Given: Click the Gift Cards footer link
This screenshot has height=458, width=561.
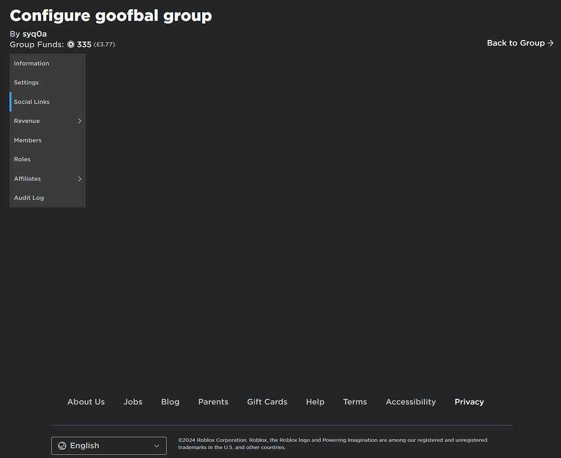Looking at the screenshot, I should [x=267, y=402].
